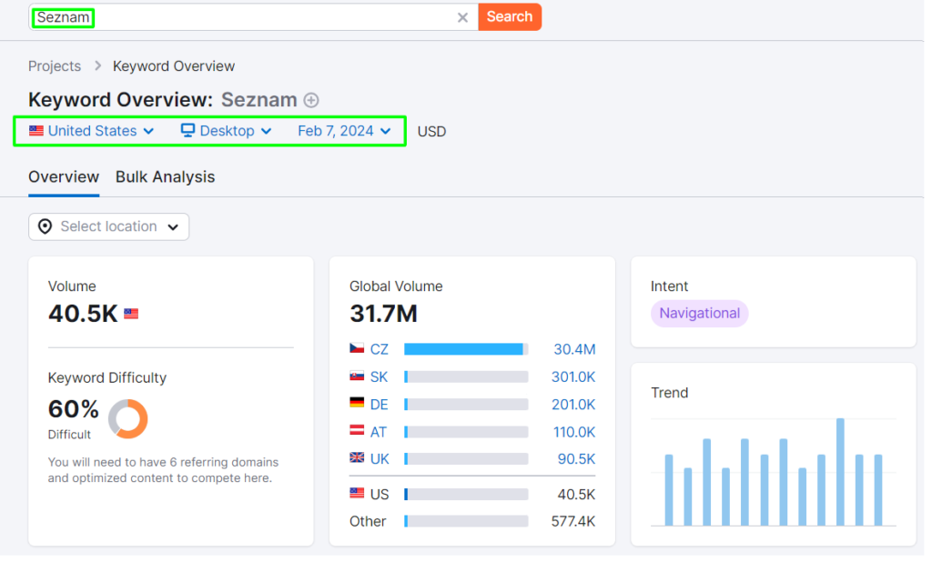Click the UK country link
Viewport: 932px width, 572px height.
380,459
